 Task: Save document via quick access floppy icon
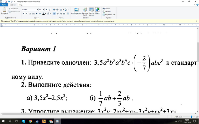[x=6, y=2]
